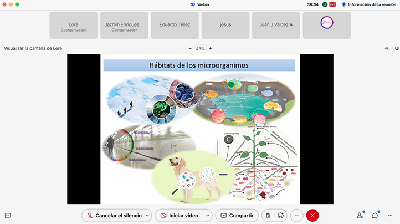Click the Compartir button

[x=237, y=215]
